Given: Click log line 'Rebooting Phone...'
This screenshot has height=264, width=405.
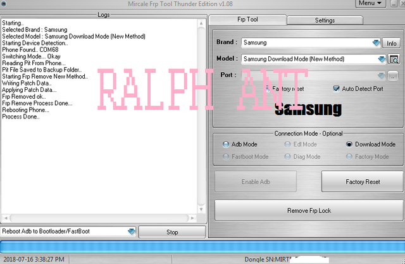Looking at the screenshot, I should pyautogui.click(x=25, y=110).
